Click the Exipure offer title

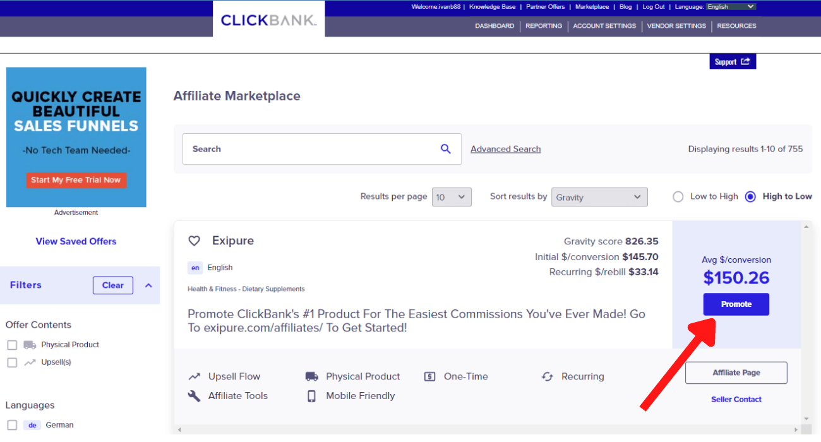[233, 241]
